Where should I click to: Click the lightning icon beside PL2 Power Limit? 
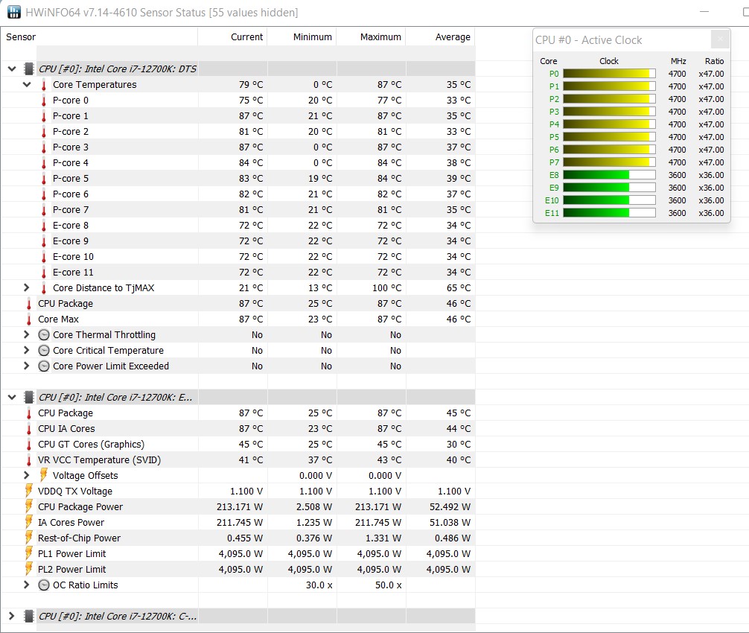click(x=28, y=569)
